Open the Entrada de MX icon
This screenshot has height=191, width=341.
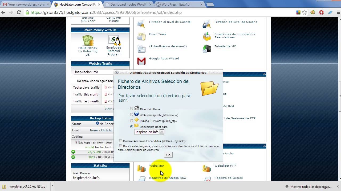(x=207, y=49)
